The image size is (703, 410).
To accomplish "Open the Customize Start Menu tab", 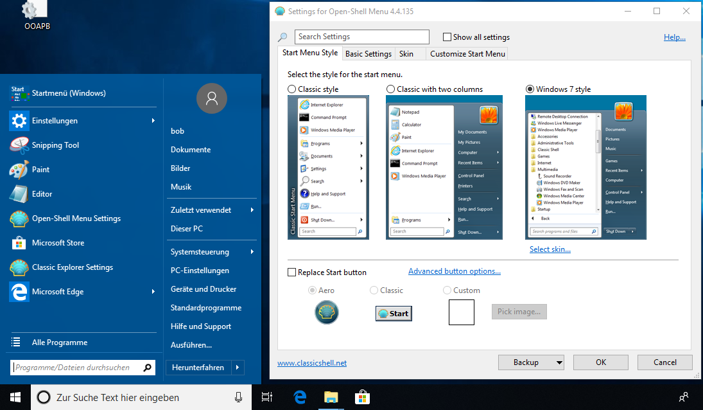I will point(467,54).
